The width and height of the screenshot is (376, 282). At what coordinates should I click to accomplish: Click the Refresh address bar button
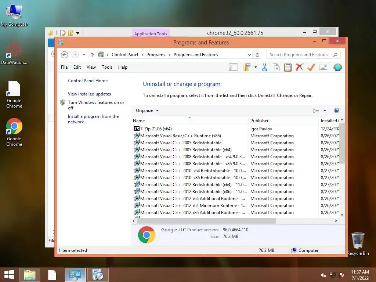coord(257,55)
